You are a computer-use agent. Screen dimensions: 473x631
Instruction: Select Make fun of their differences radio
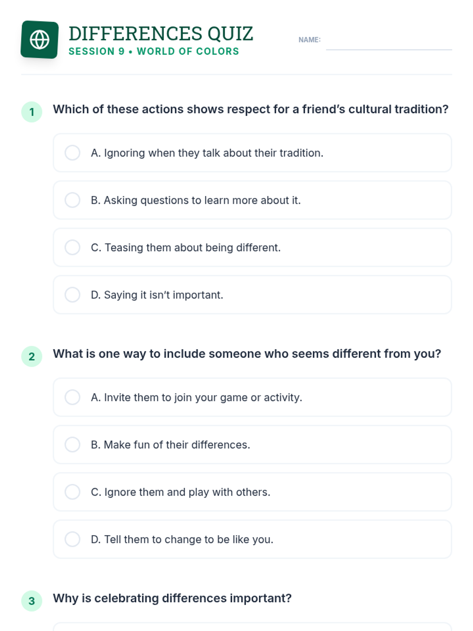(x=73, y=444)
